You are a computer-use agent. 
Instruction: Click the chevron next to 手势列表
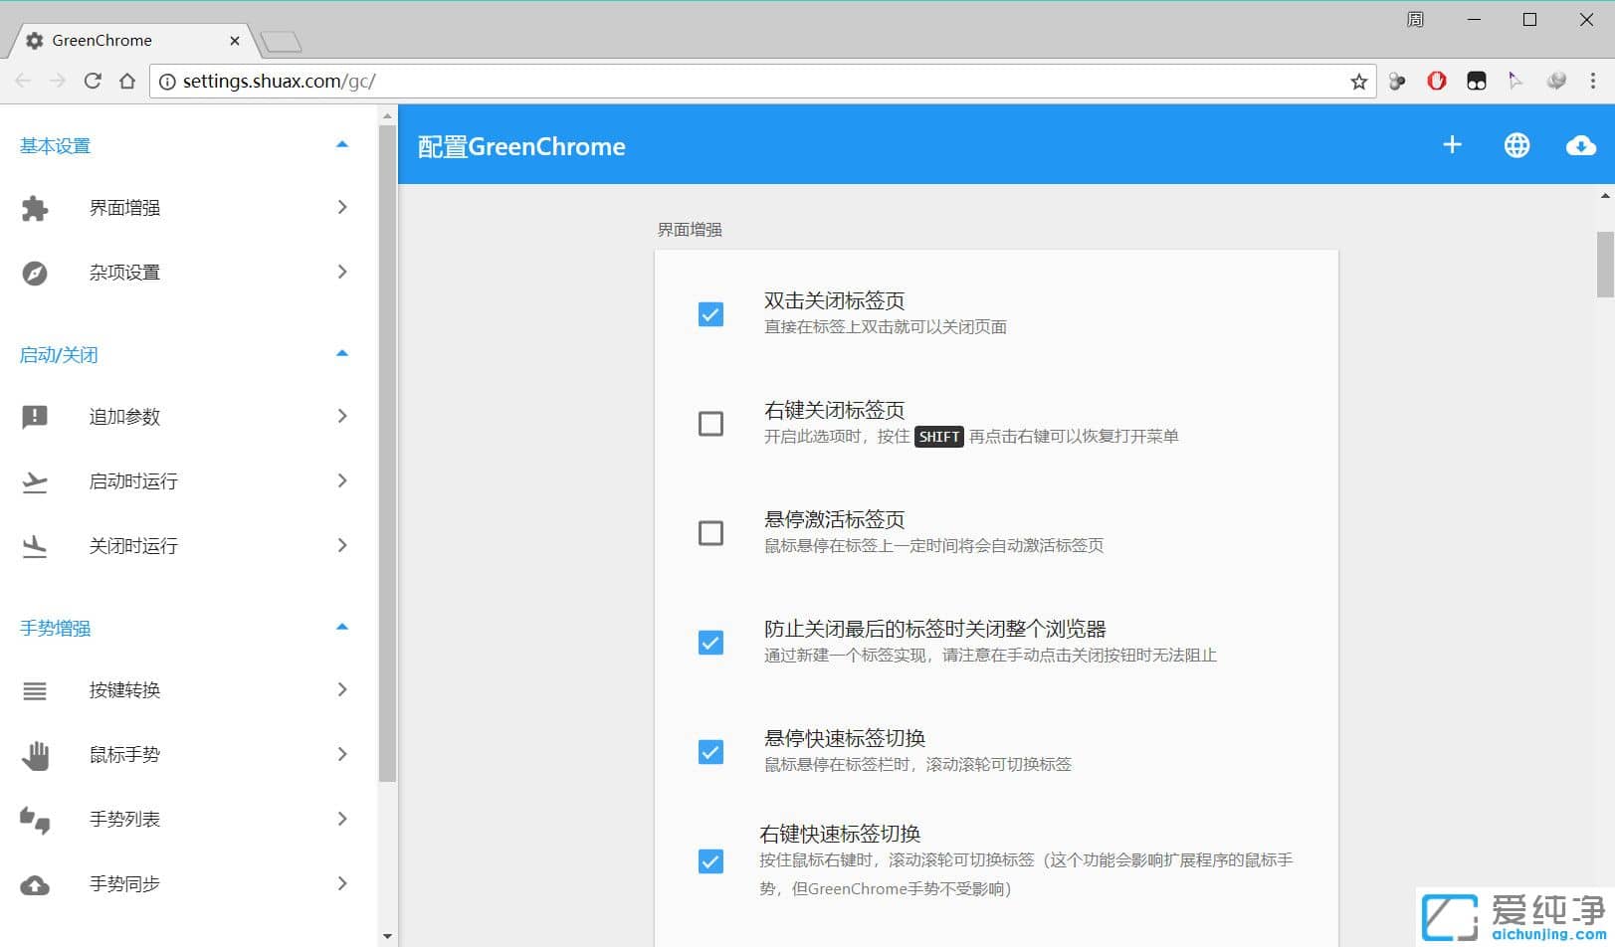[x=342, y=819]
